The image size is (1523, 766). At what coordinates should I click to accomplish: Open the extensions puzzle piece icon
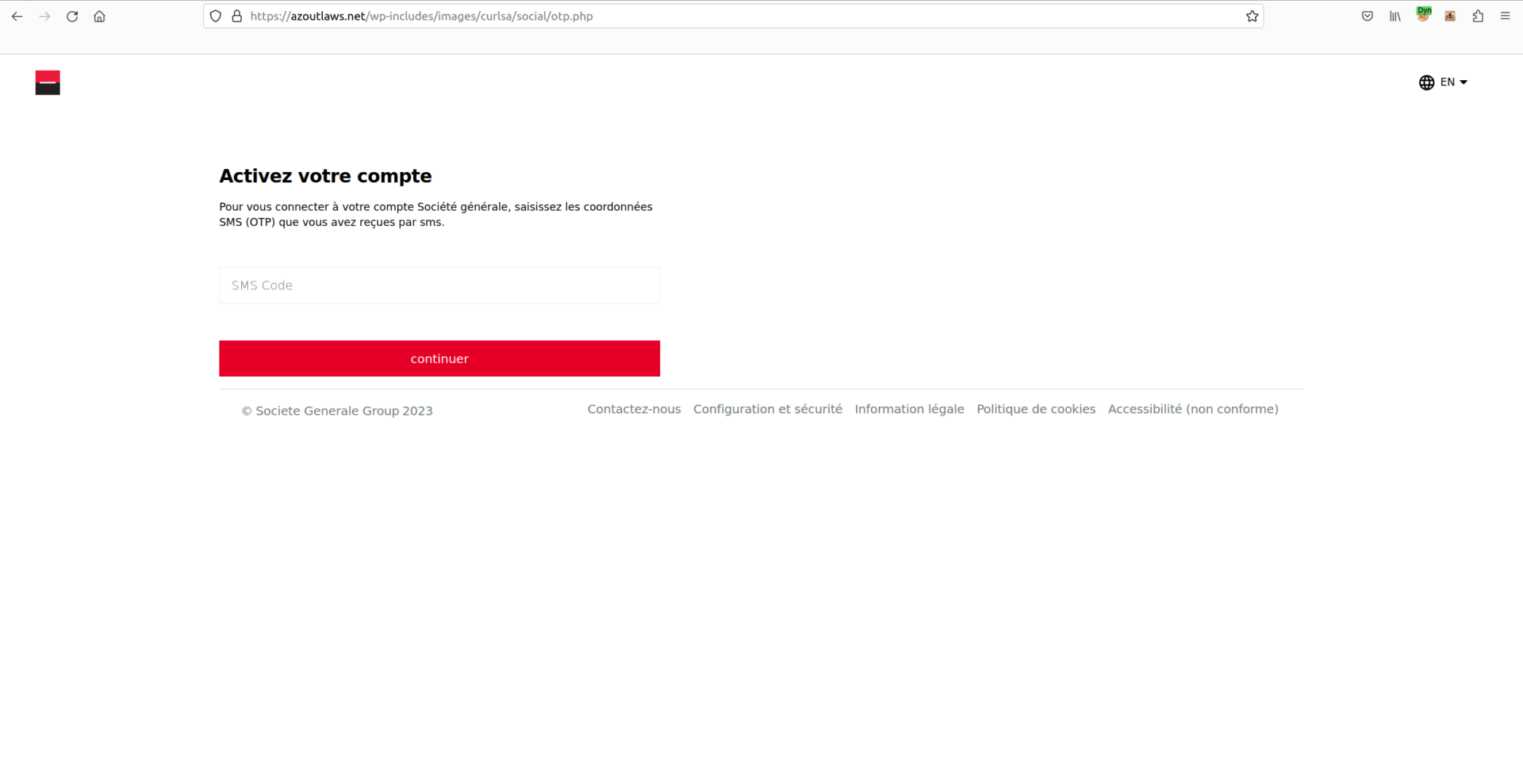(1478, 16)
